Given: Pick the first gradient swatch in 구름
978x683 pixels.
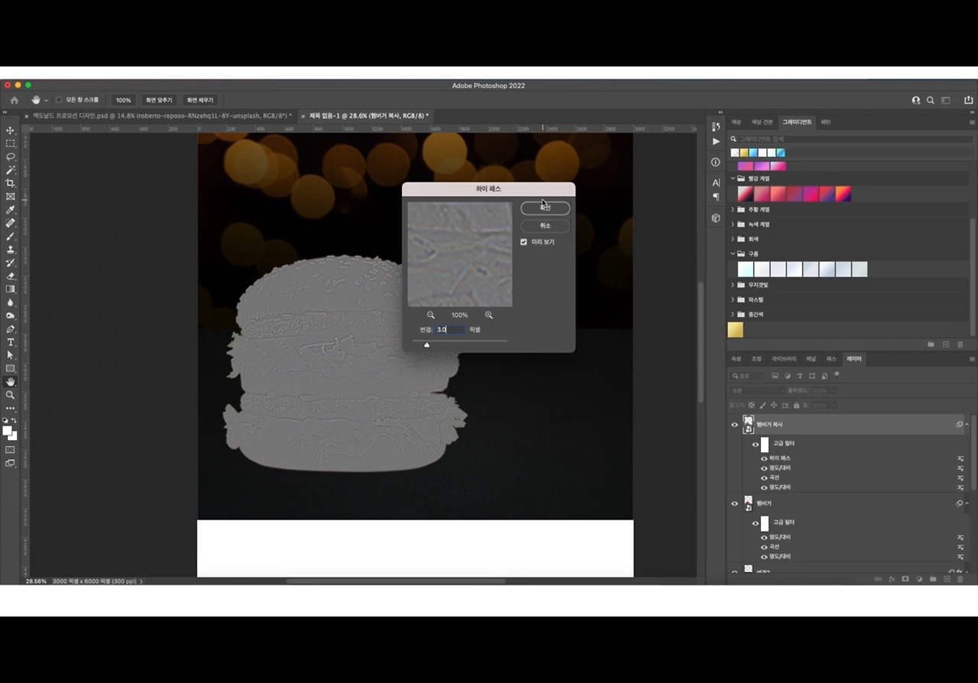Looking at the screenshot, I should click(x=745, y=269).
